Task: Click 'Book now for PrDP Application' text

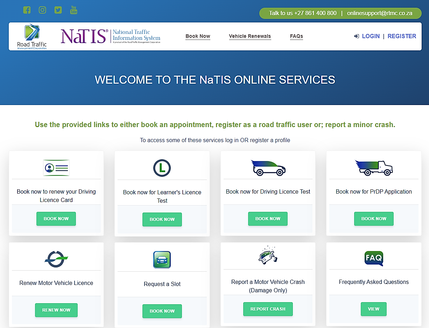Action: point(374,192)
